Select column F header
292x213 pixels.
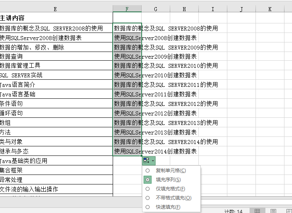(127, 9)
